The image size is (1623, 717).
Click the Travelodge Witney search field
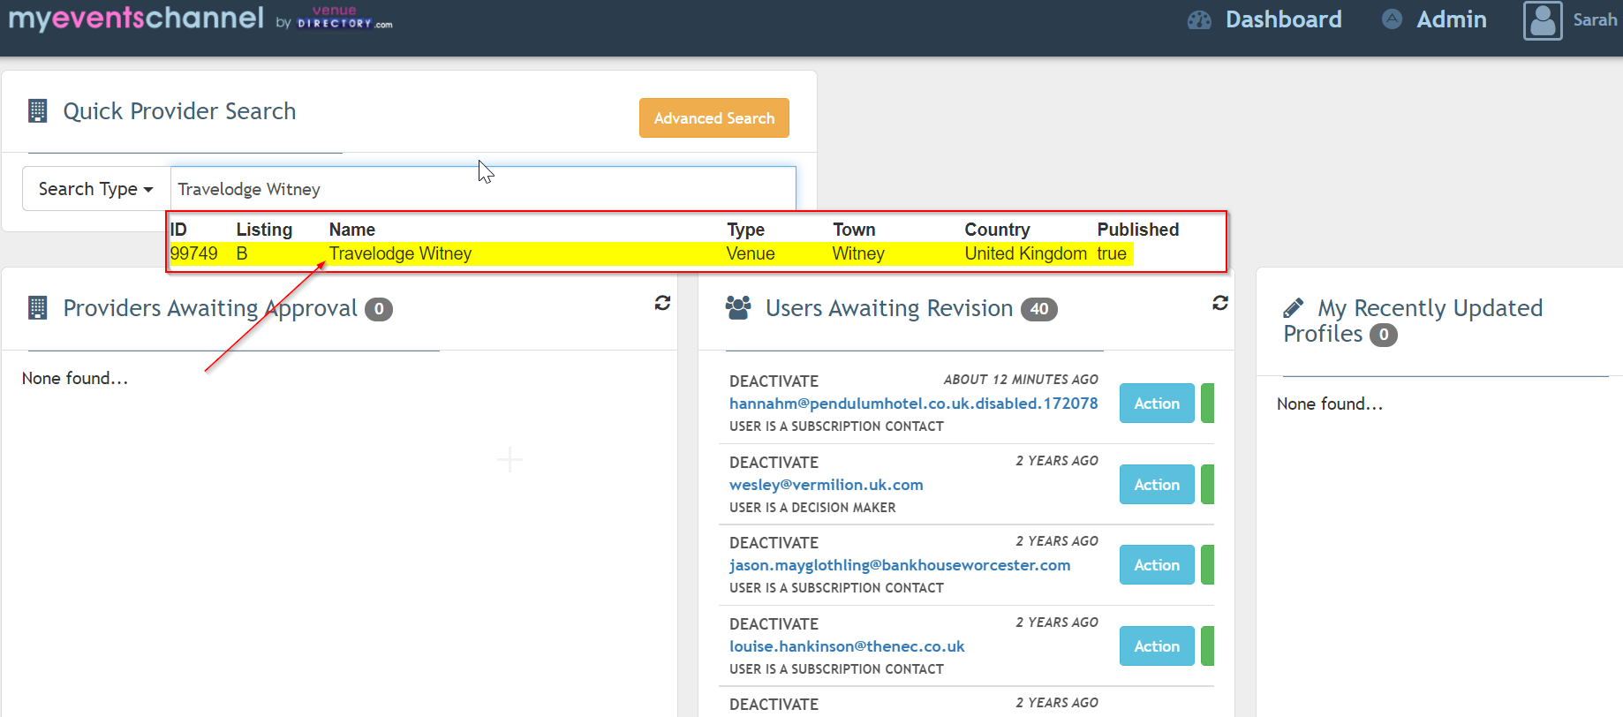click(x=483, y=189)
